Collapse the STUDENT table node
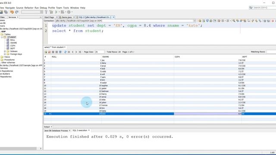The width and height of the screenshot is (276, 155). click(x=2, y=37)
